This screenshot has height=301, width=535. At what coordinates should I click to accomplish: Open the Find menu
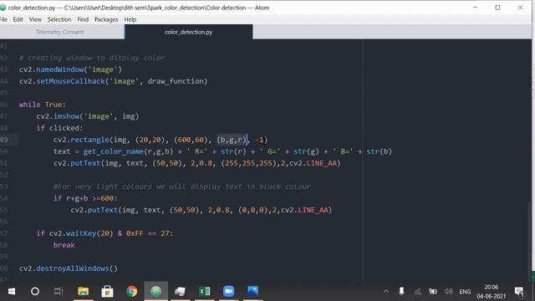83,19
